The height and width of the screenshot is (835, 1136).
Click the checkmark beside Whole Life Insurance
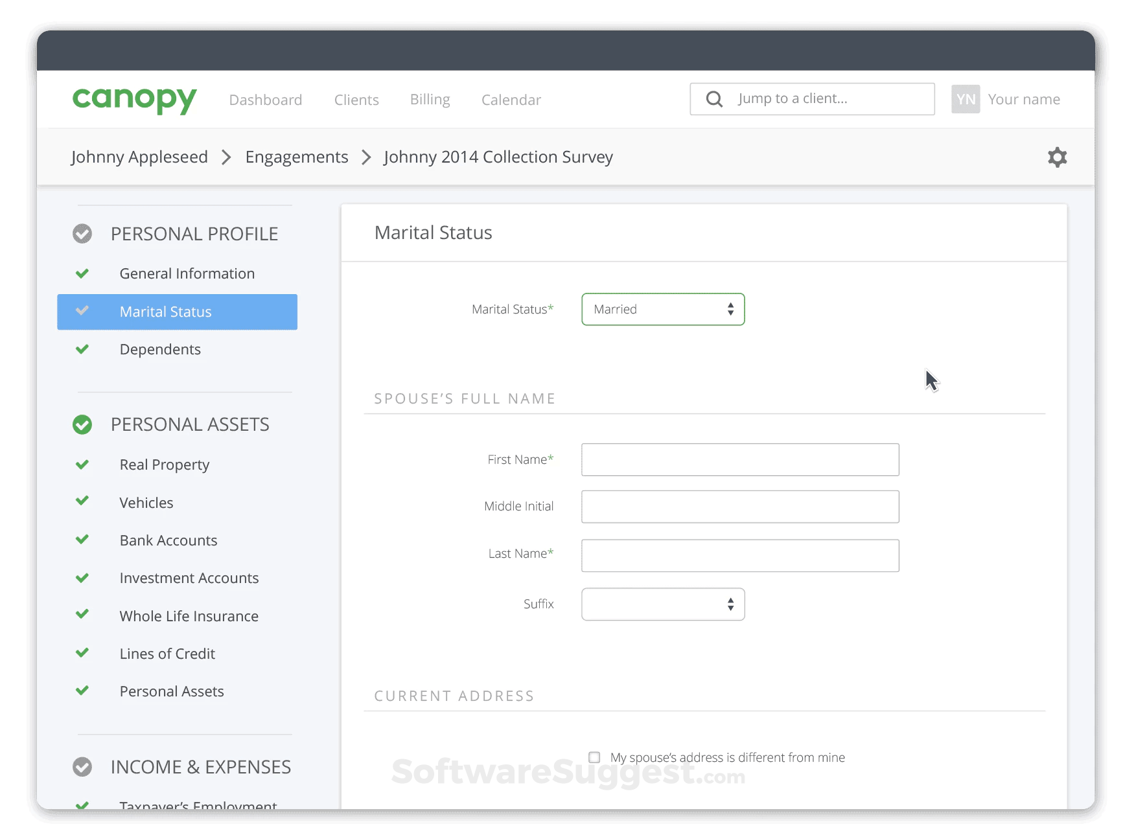(82, 615)
